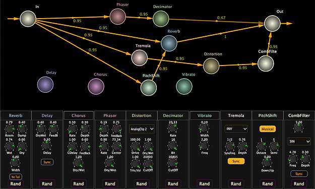This screenshot has height=189, width=315.
Task: Click the Reverb Width knob
Action: coord(16,163)
